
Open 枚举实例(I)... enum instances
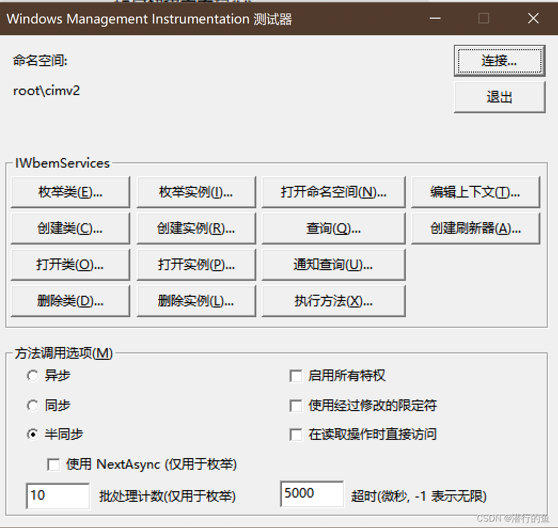[x=196, y=192]
